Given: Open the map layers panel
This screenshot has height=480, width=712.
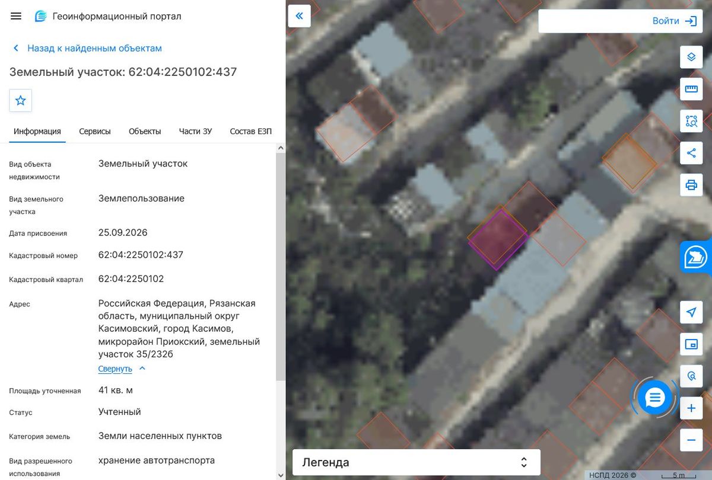Looking at the screenshot, I should [691, 57].
